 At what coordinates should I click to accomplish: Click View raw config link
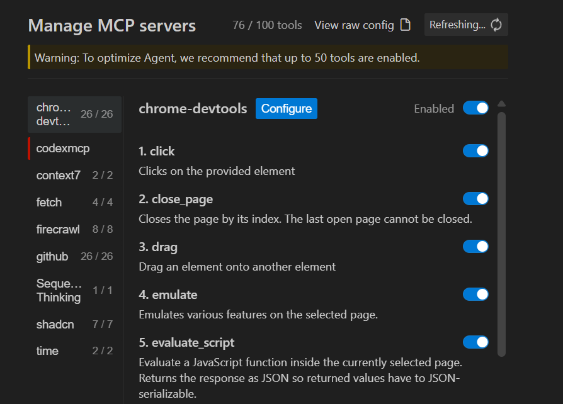pyautogui.click(x=354, y=25)
